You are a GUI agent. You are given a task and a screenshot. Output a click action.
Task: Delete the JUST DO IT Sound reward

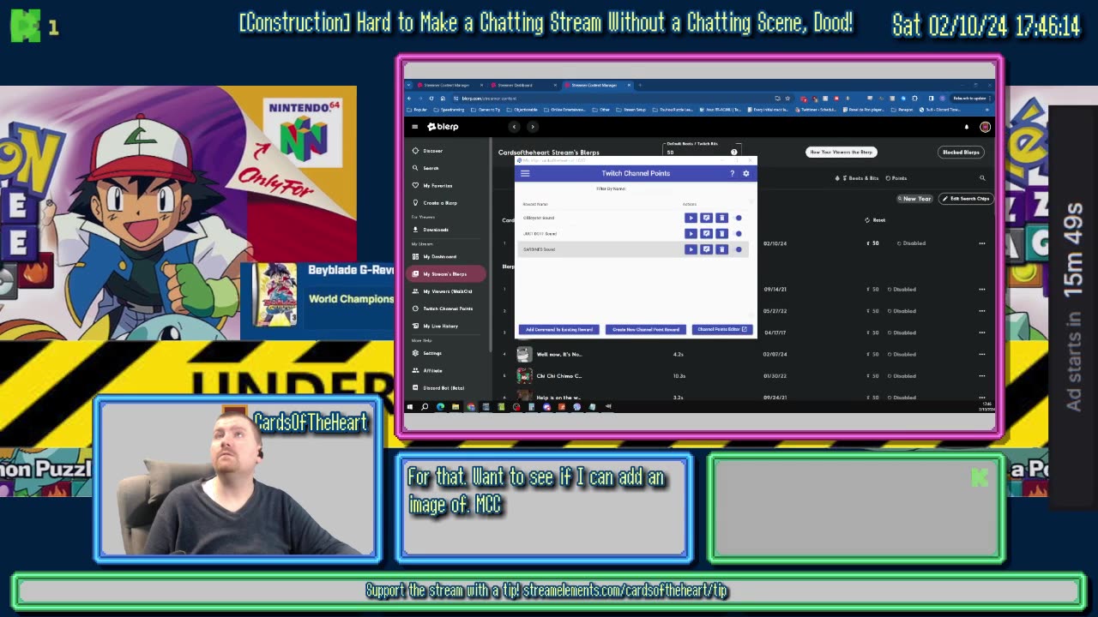721,233
